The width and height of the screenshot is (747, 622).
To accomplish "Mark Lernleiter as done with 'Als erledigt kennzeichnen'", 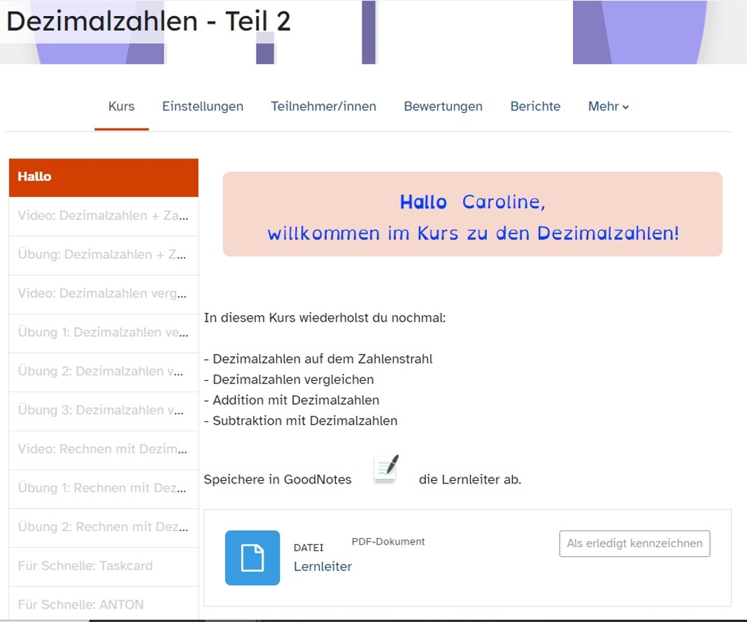I will pyautogui.click(x=634, y=544).
